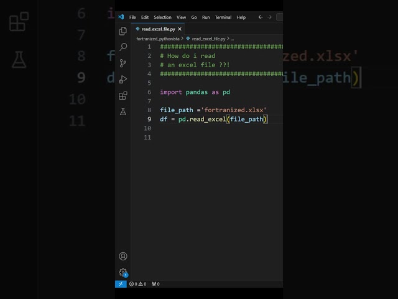Open the Run menu
This screenshot has width=398, height=299.
click(x=206, y=17)
